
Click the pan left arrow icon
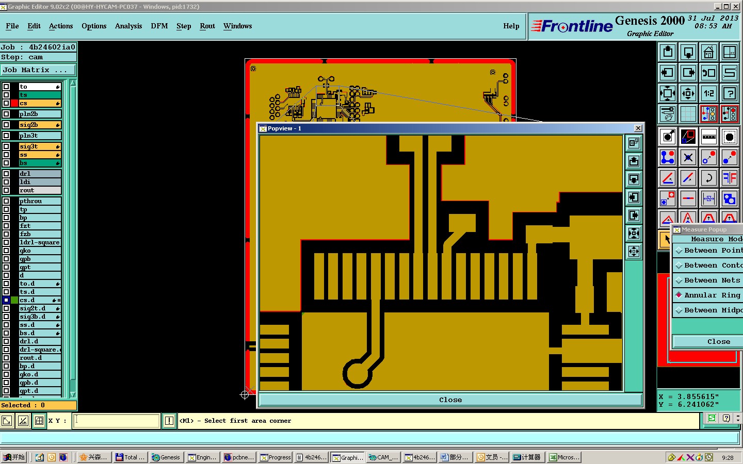668,73
